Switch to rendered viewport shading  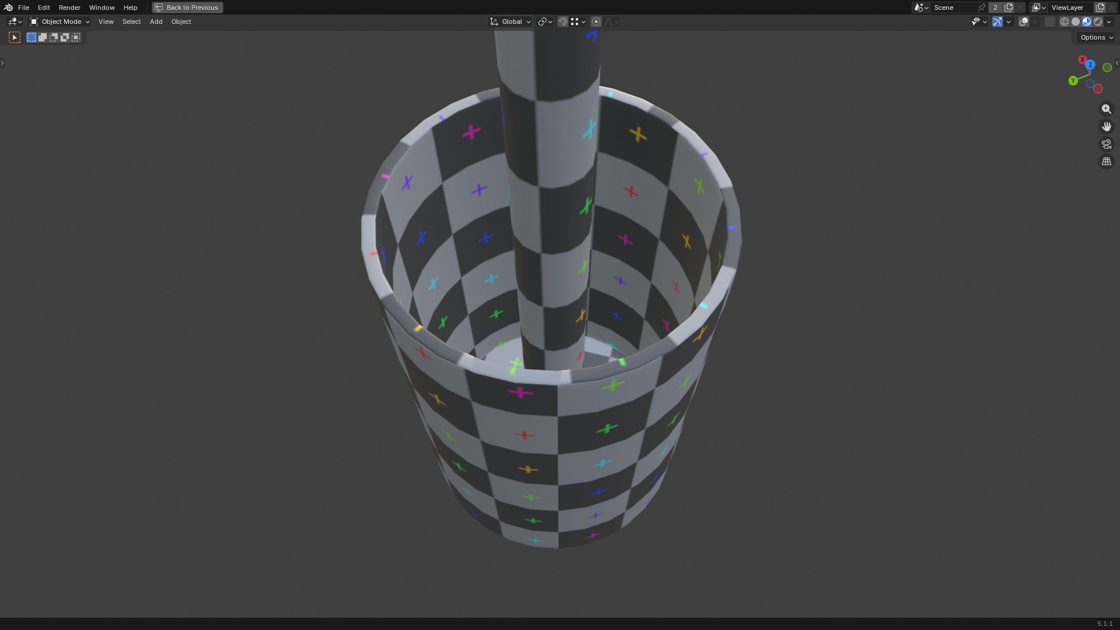click(x=1098, y=22)
